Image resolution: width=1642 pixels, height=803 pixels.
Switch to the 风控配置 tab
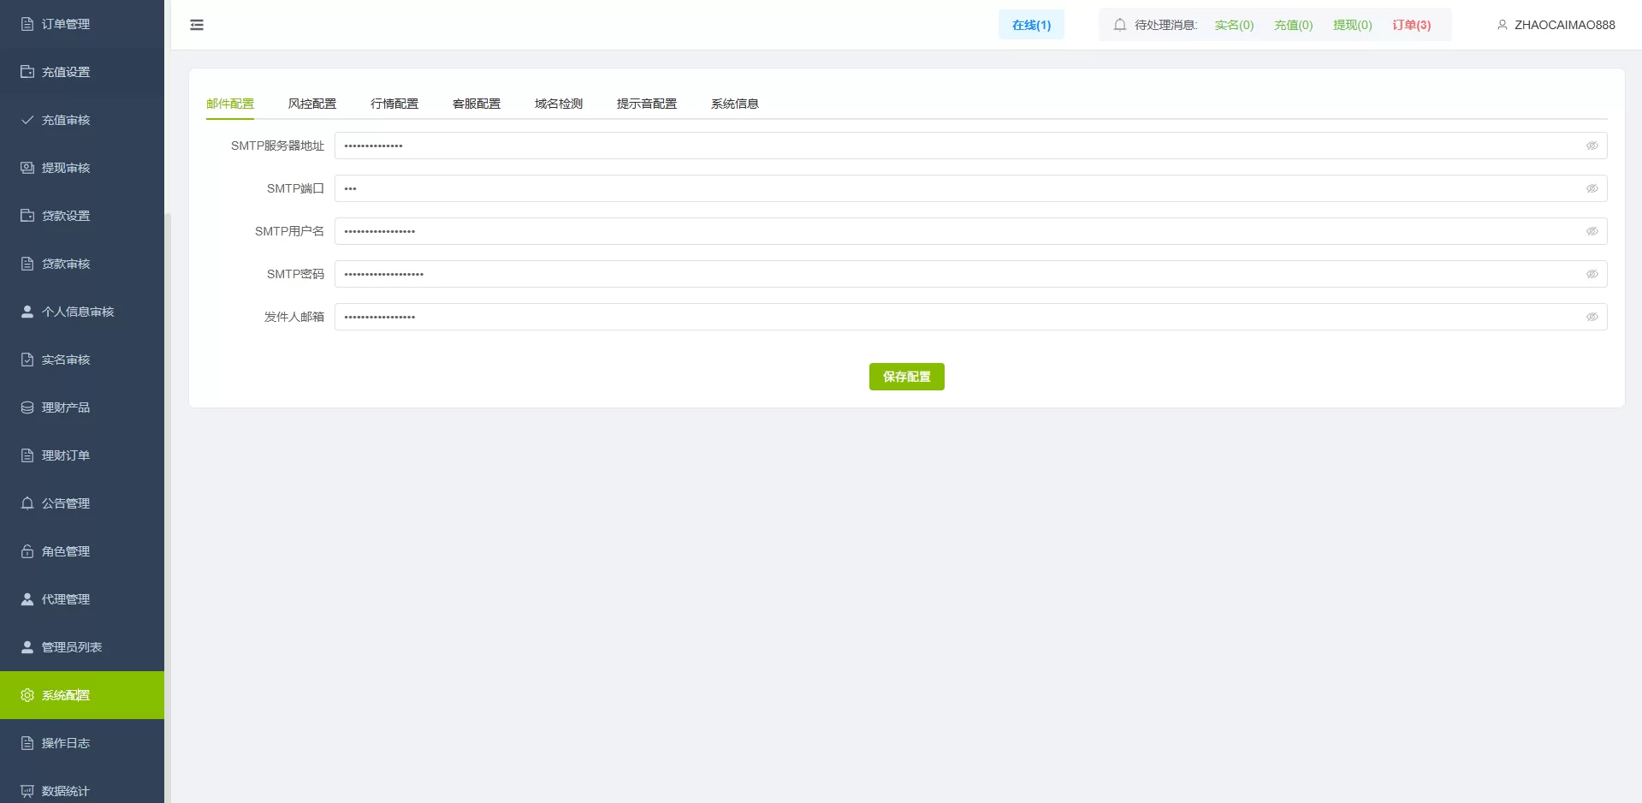(x=312, y=104)
